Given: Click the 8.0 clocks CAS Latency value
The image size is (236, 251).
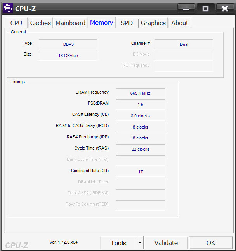Looking at the screenshot, I should click(x=141, y=116).
